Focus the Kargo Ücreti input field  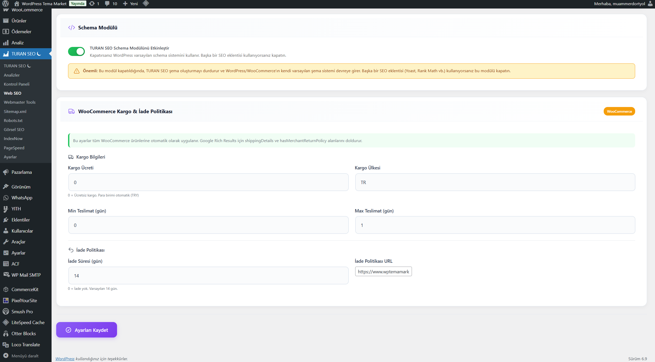coord(208,182)
